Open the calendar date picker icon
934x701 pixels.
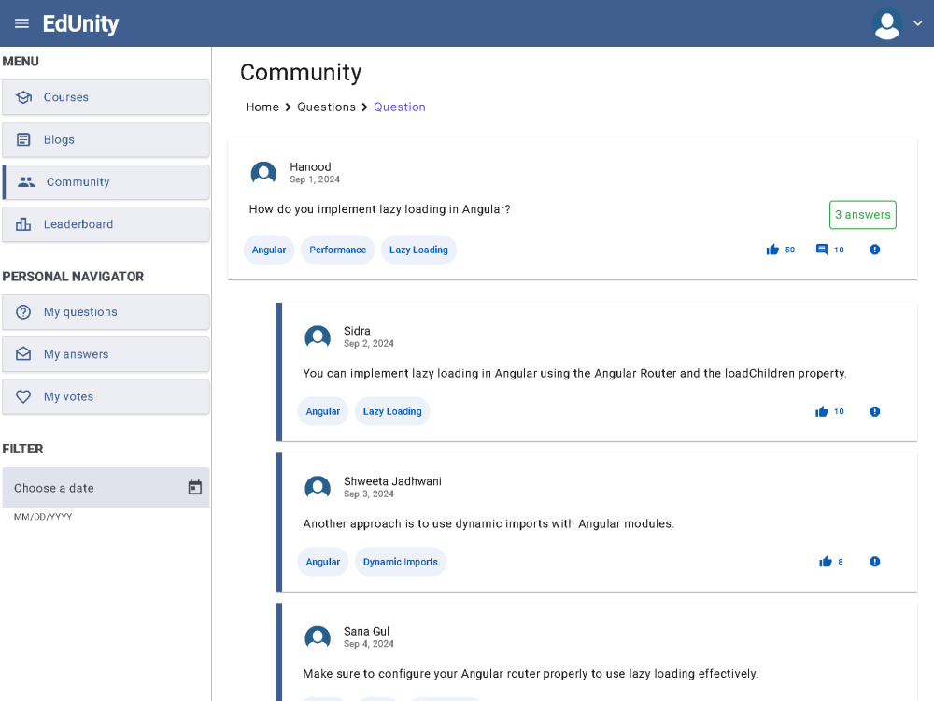(195, 487)
